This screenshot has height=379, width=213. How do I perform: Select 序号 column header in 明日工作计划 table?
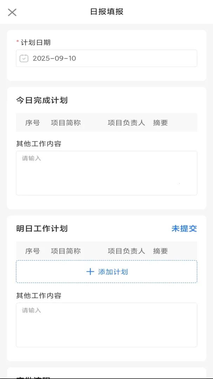click(32, 251)
